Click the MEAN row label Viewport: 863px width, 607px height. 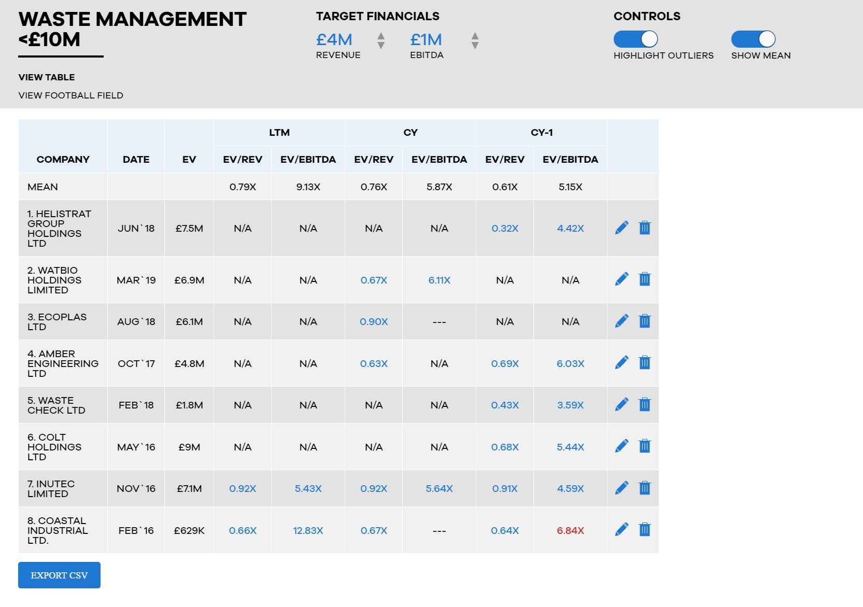[x=43, y=187]
